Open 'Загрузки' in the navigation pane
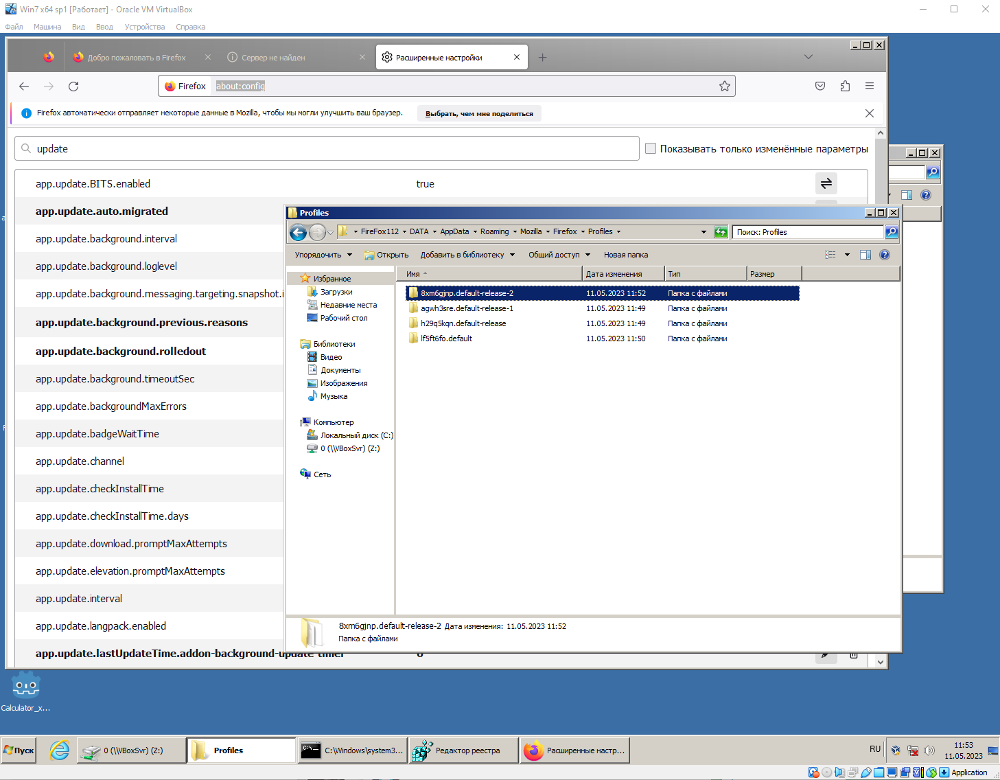The width and height of the screenshot is (1000, 780). [x=336, y=292]
